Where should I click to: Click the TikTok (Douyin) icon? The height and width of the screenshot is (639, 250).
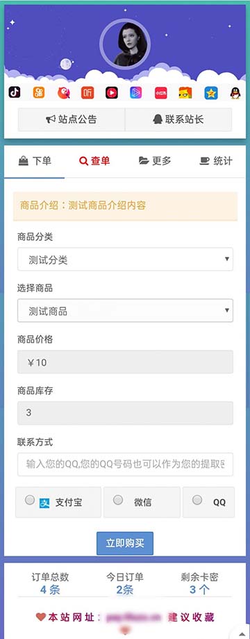15,92
